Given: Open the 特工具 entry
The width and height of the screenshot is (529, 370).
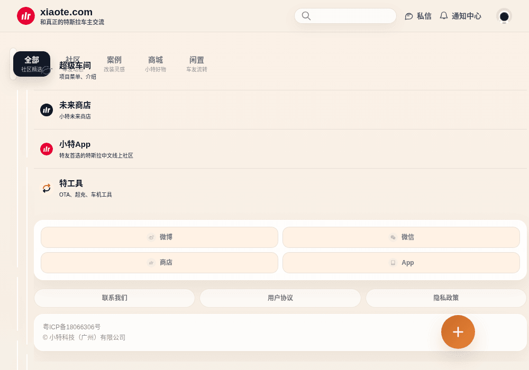Looking at the screenshot, I should pyautogui.click(x=280, y=188).
